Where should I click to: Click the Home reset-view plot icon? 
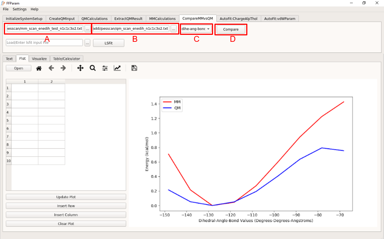click(39, 68)
